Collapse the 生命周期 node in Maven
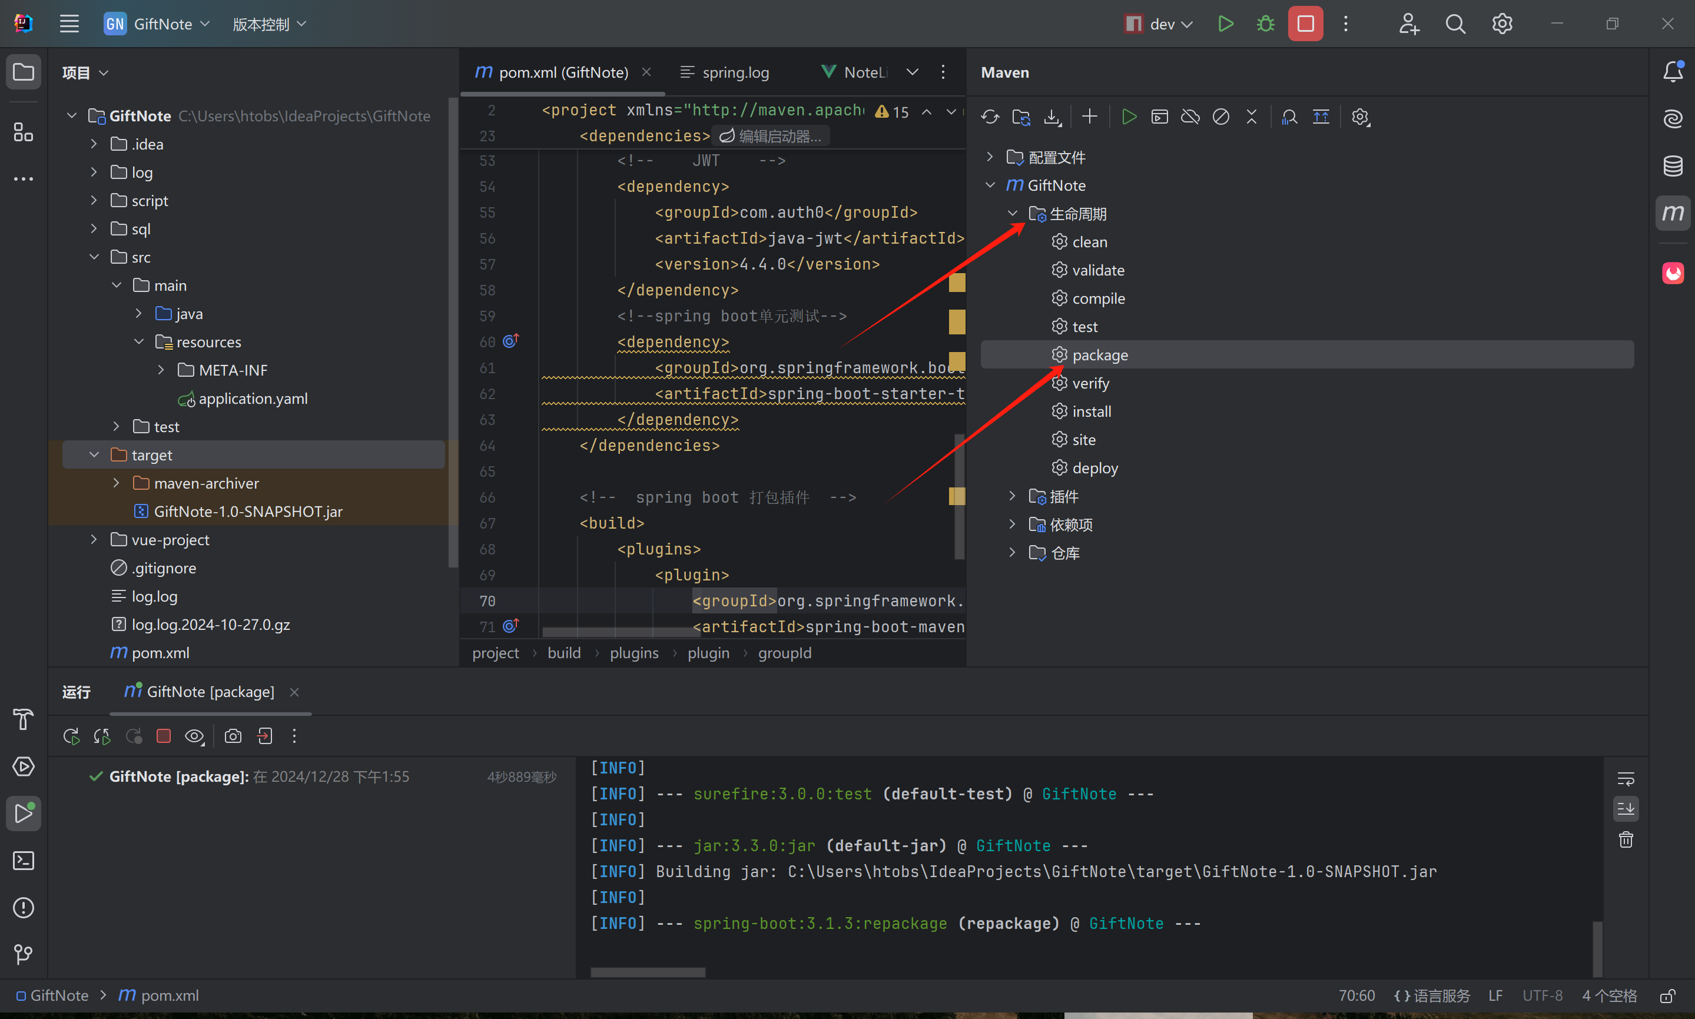 point(1012,214)
